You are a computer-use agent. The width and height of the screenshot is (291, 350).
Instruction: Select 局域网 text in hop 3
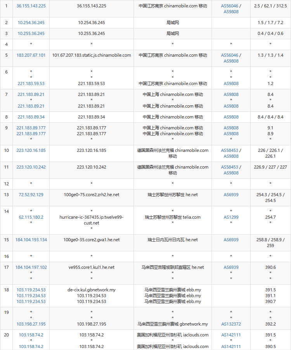173,33
